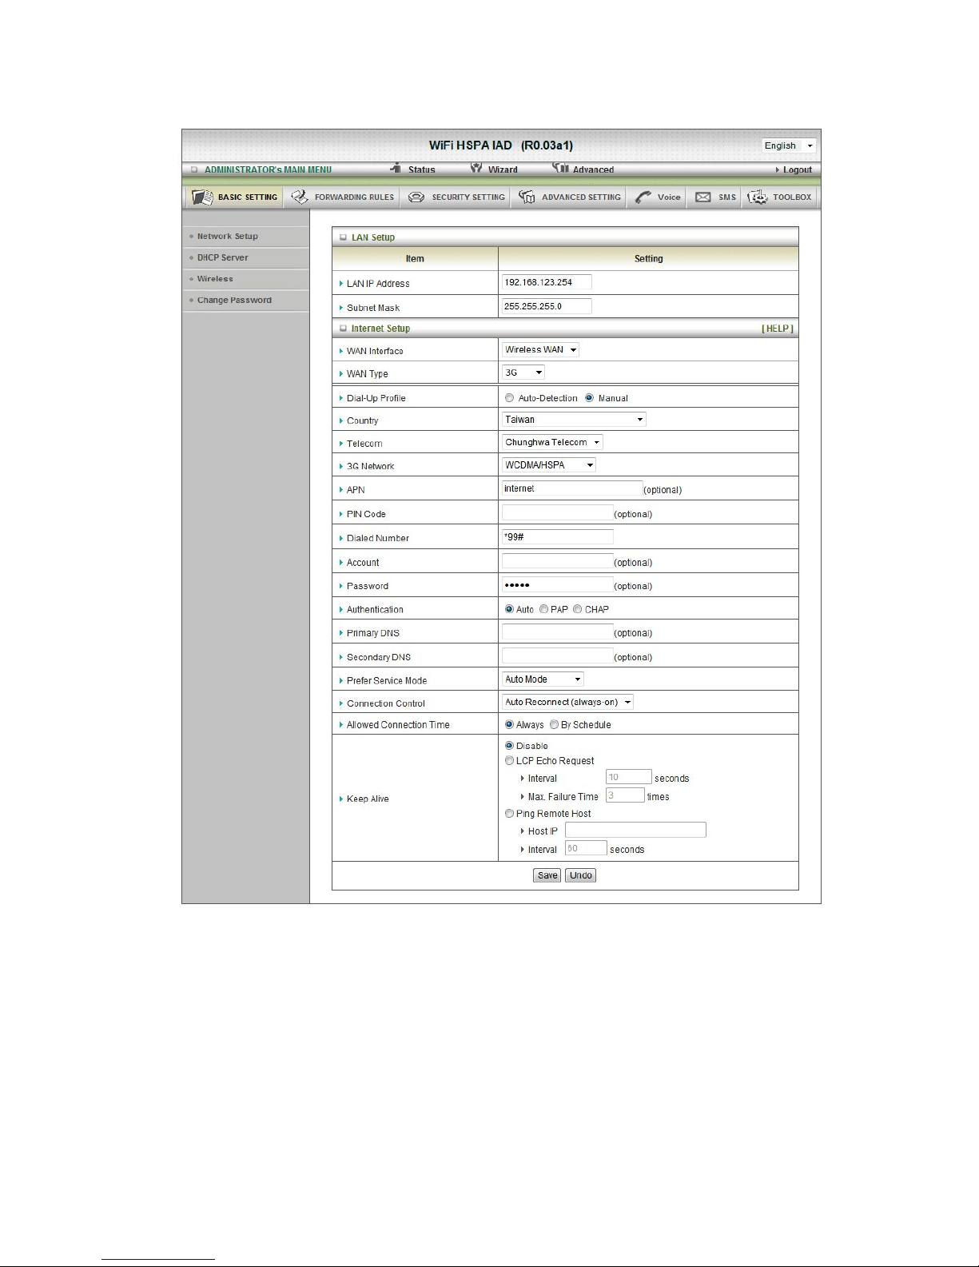Open Change Password in sidebar
979x1267 pixels.
pos(234,301)
